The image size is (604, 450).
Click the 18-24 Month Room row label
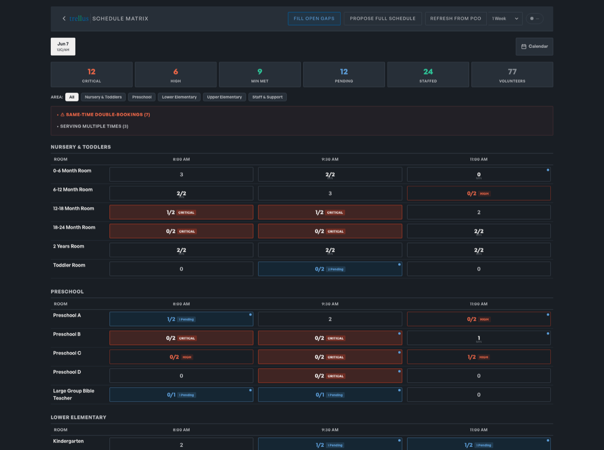(x=74, y=228)
